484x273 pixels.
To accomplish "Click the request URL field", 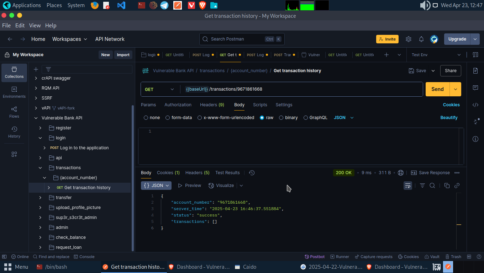I will click(x=302, y=89).
